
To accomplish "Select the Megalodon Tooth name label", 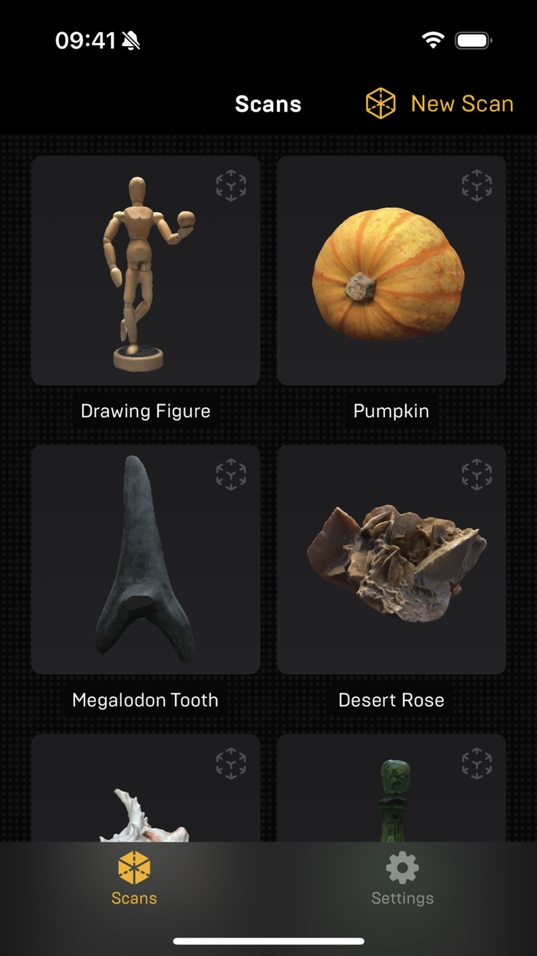I will coord(146,700).
